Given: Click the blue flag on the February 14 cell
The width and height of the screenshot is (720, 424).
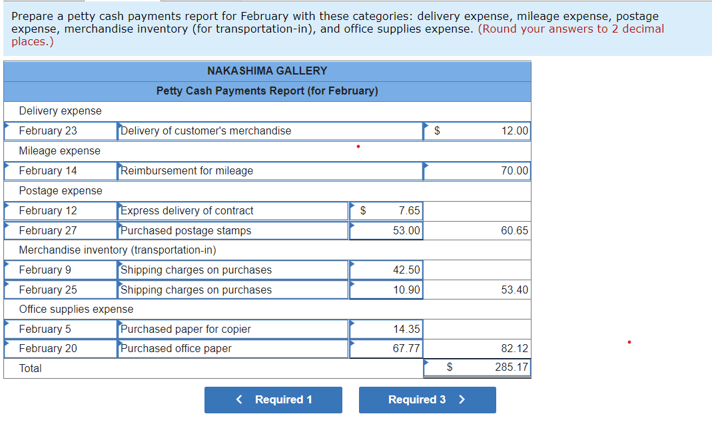Looking at the screenshot, I should click(7, 166).
